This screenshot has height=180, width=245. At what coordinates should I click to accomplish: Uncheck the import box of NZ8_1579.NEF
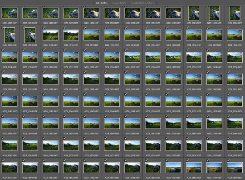tap(3, 160)
